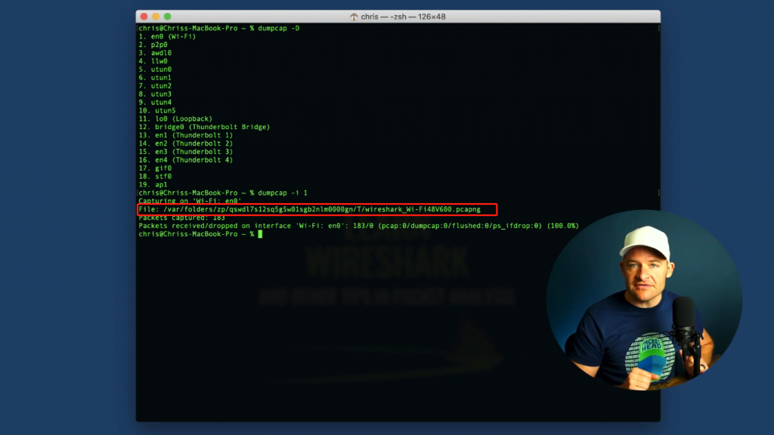This screenshot has height=435, width=774.
Task: Click the 'Packets received/dropped on interface' line
Action: [x=359, y=226]
